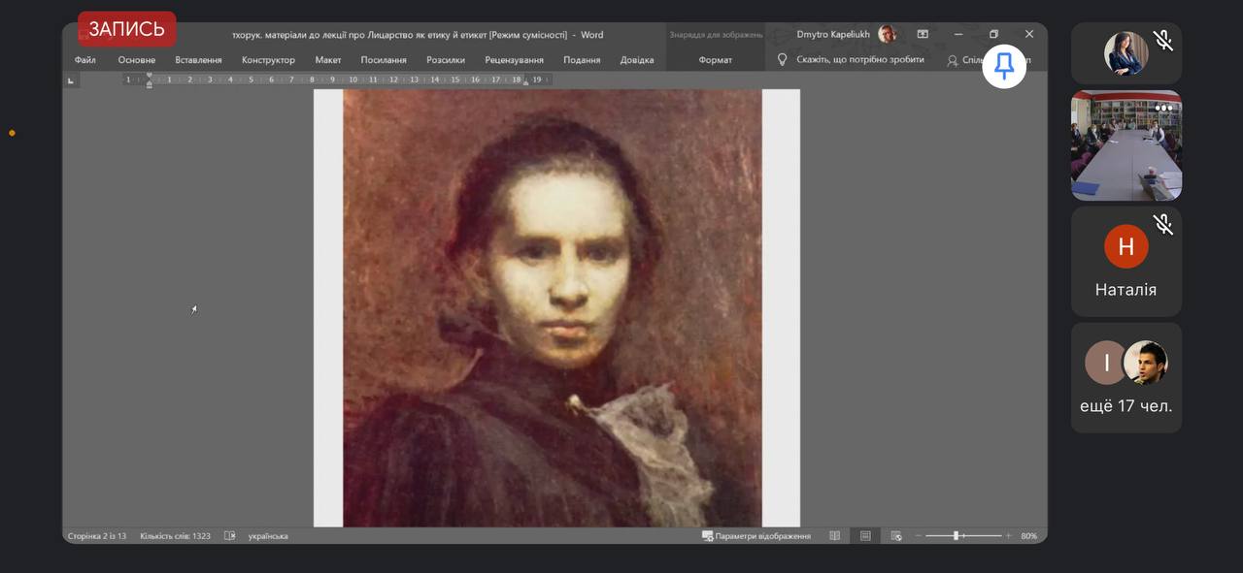Switch to the Основне ribbon tab

coord(137,60)
